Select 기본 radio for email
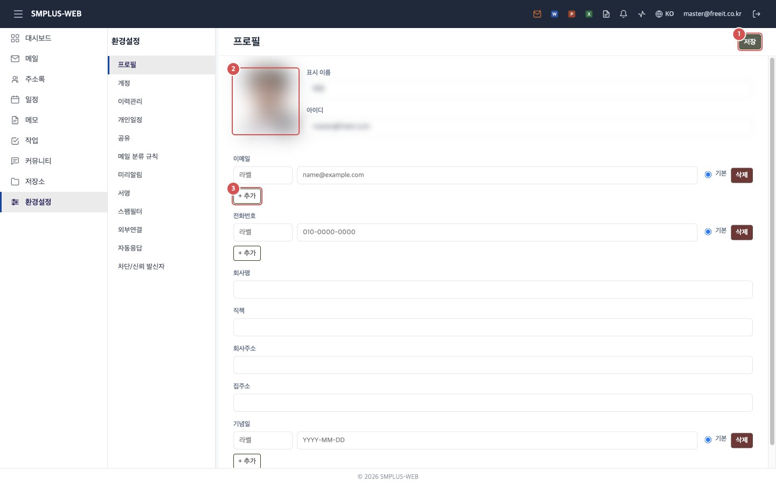The width and height of the screenshot is (776, 485). [708, 175]
